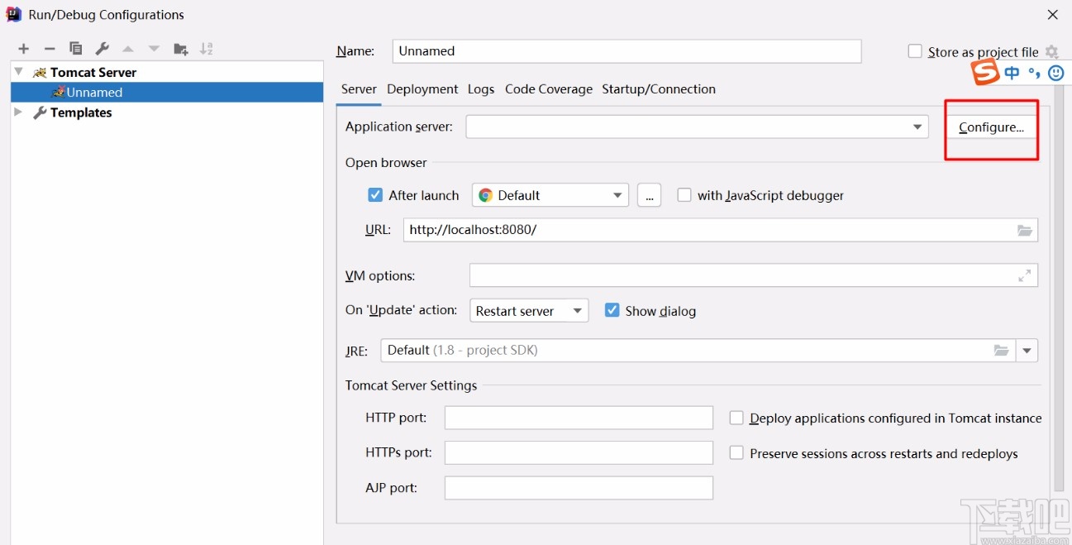
Task: Open edit configuration templates (wrench icon)
Action: pyautogui.click(x=102, y=48)
